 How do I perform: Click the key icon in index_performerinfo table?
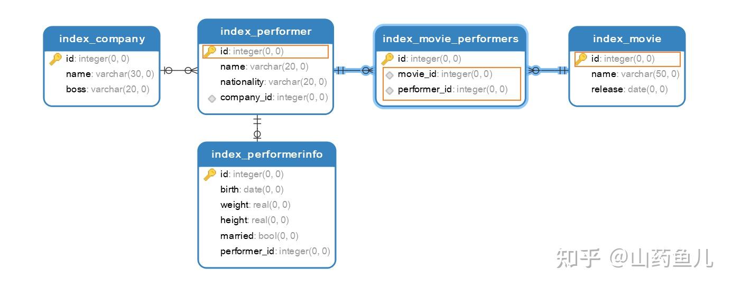click(x=210, y=174)
